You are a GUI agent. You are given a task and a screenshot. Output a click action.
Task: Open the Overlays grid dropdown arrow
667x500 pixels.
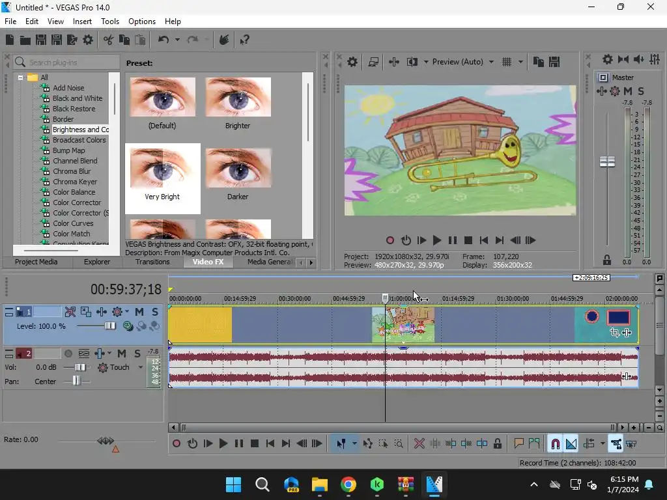tap(520, 62)
